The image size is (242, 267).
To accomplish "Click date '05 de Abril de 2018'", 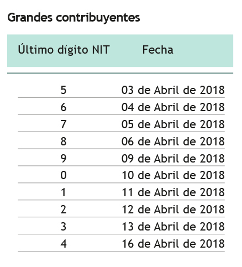I will coord(173,124).
